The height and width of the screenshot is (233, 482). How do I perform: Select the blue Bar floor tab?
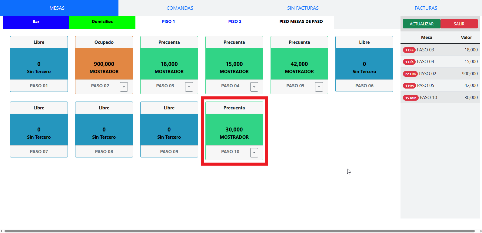(x=36, y=22)
